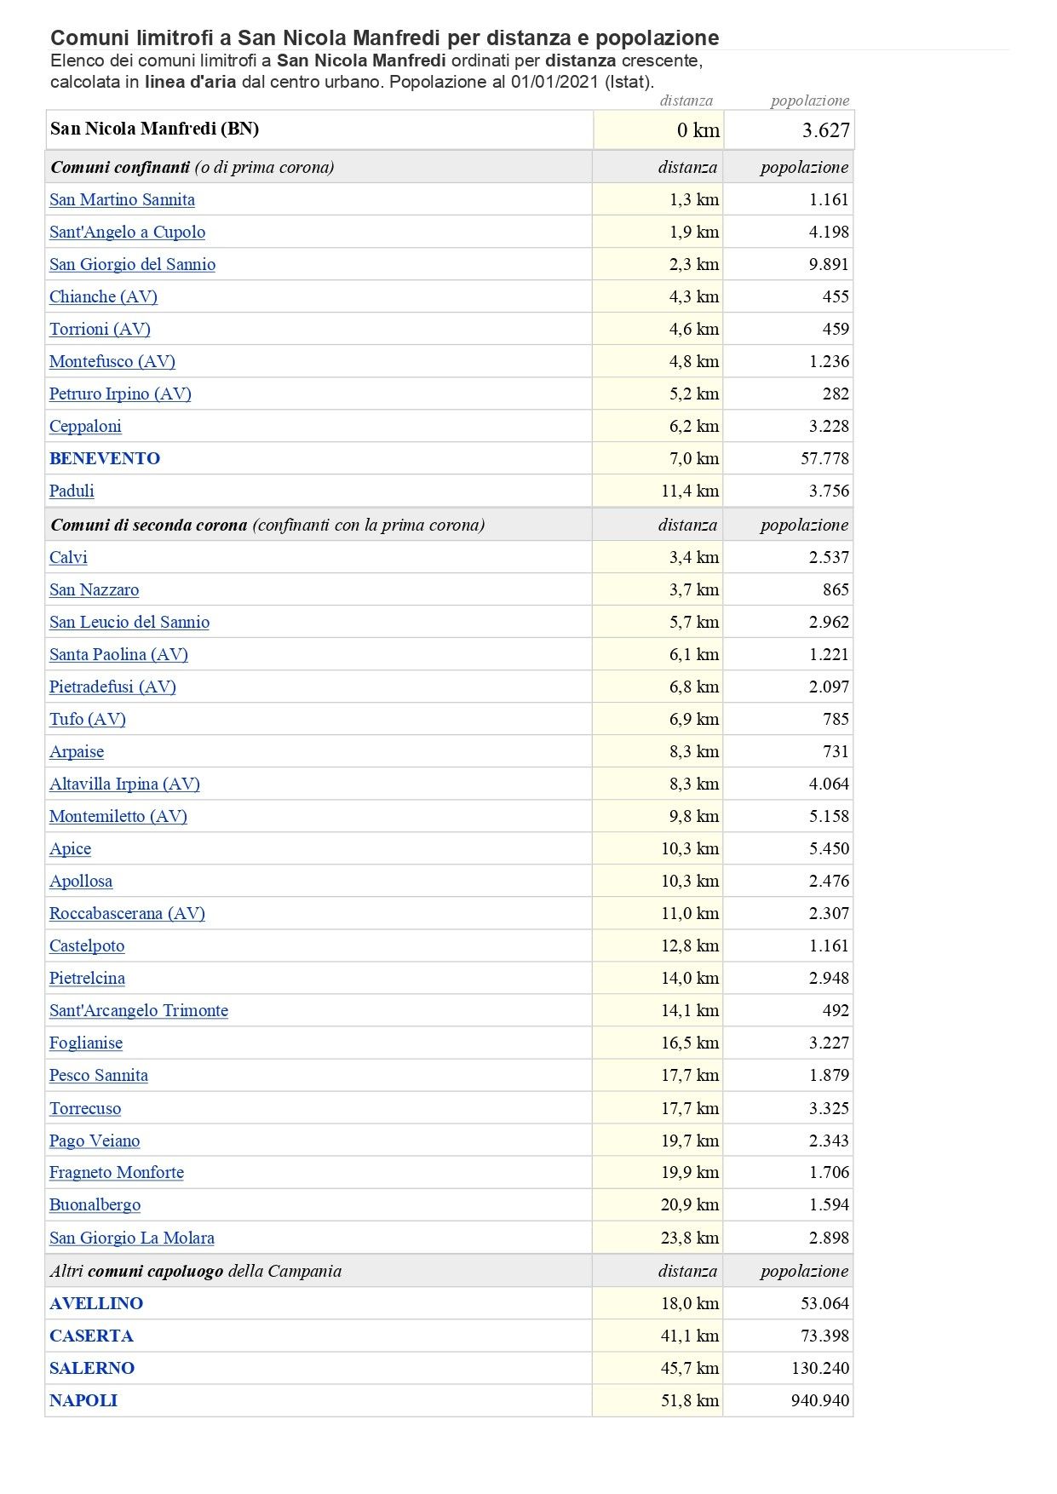Open the Chianche (AV) link

pyautogui.click(x=103, y=296)
